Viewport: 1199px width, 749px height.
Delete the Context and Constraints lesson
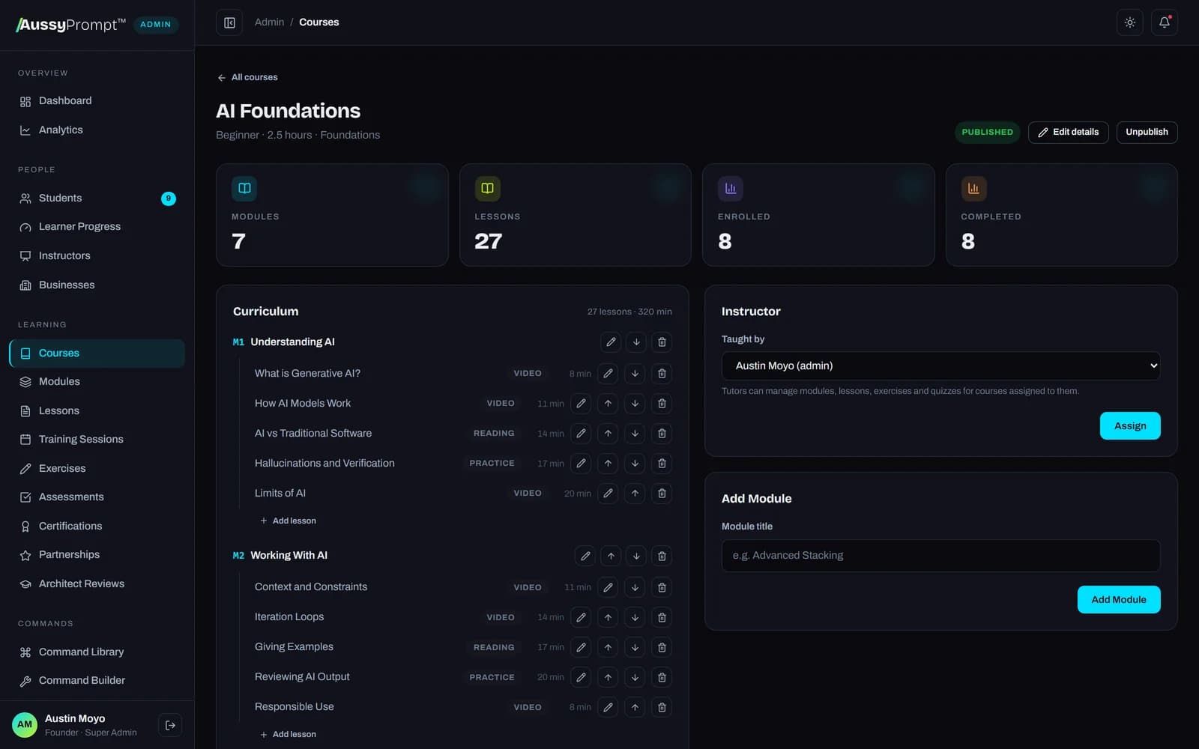[x=662, y=587]
